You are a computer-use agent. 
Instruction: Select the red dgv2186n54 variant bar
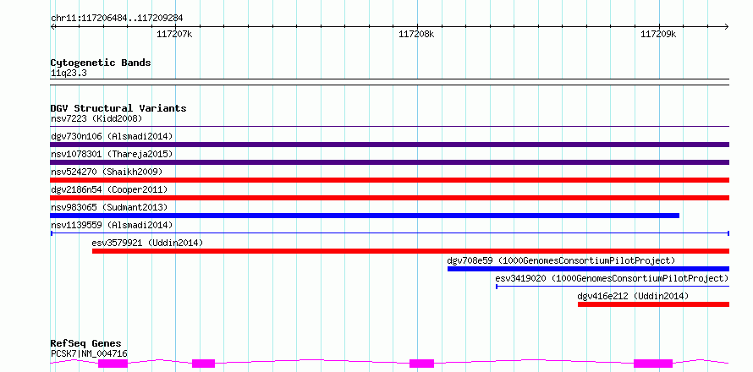click(389, 198)
